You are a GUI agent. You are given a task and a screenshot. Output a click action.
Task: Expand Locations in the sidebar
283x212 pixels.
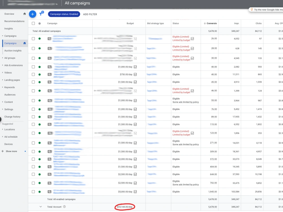[3, 129]
